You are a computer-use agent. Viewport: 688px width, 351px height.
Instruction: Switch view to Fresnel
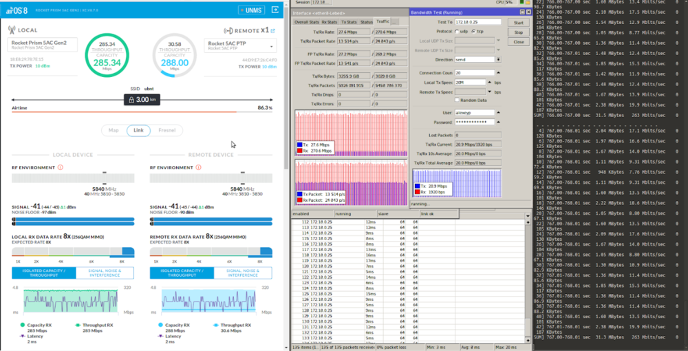pos(166,130)
